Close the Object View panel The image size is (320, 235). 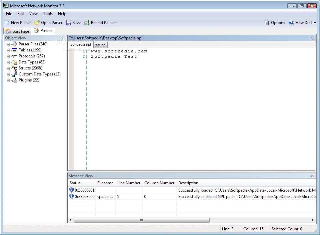pyautogui.click(x=62, y=38)
